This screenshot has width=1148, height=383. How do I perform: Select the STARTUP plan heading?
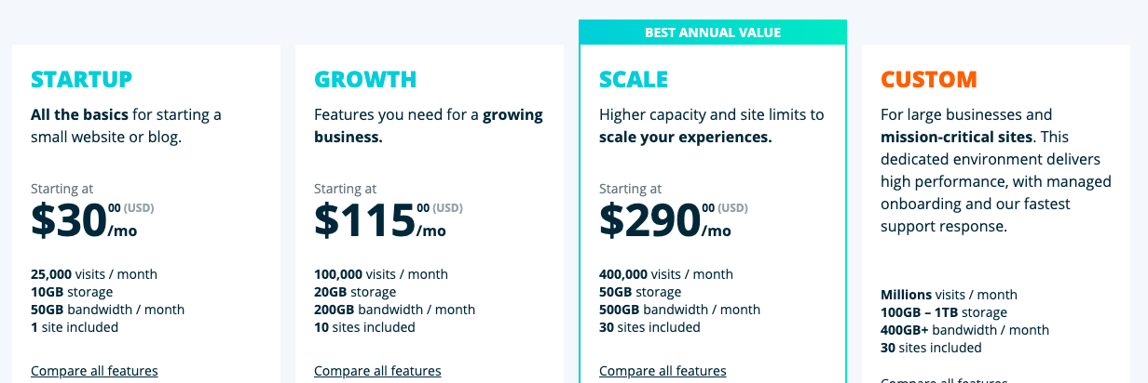click(x=81, y=80)
